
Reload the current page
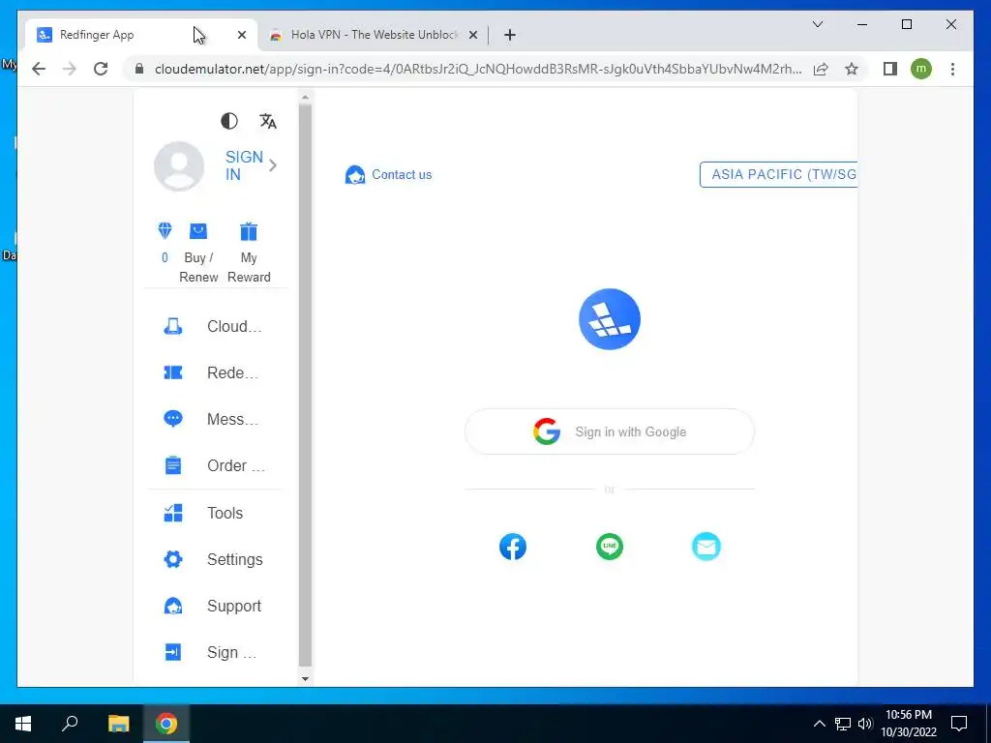tap(101, 69)
